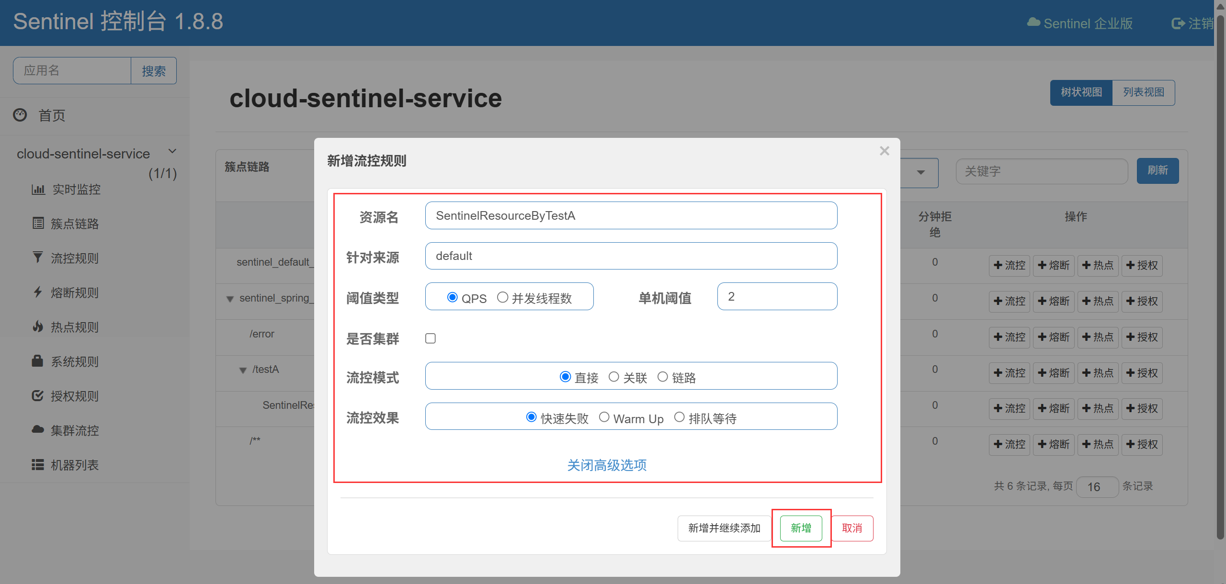This screenshot has height=584, width=1226.
Task: Click the 熔断规则 lightning bolt icon
Action: coord(38,292)
